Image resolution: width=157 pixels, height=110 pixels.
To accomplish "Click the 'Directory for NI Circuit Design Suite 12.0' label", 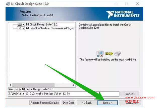I will pos(31,89).
